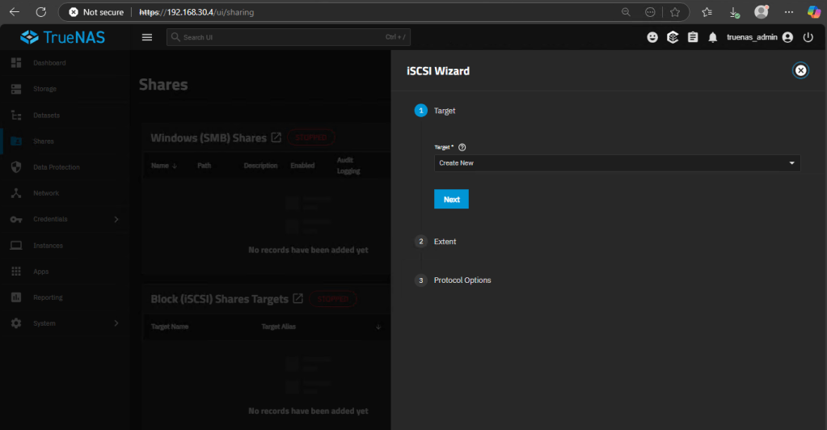Open the jobs clipboard icon

[693, 37]
